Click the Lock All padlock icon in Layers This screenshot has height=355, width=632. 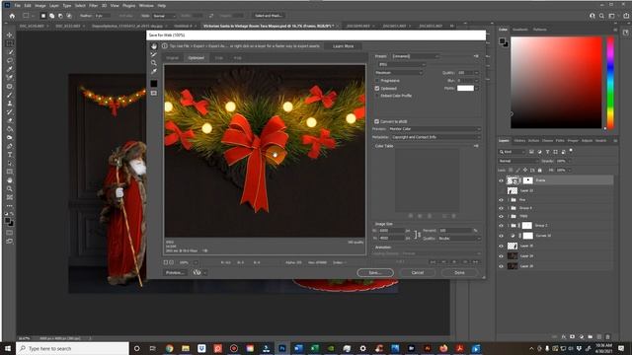[x=540, y=171]
